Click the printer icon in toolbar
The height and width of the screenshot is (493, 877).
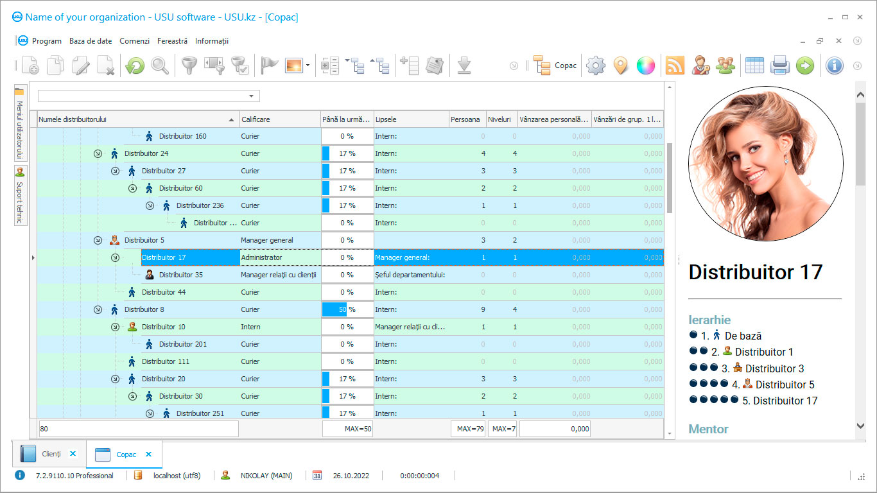pos(779,65)
